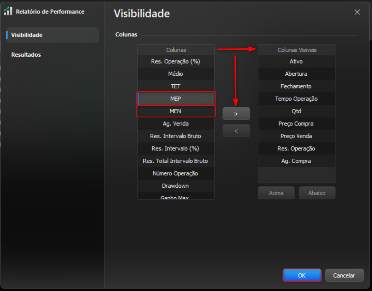Choose Res. Operação (%) from available columns
The image size is (372, 291).
(x=176, y=62)
